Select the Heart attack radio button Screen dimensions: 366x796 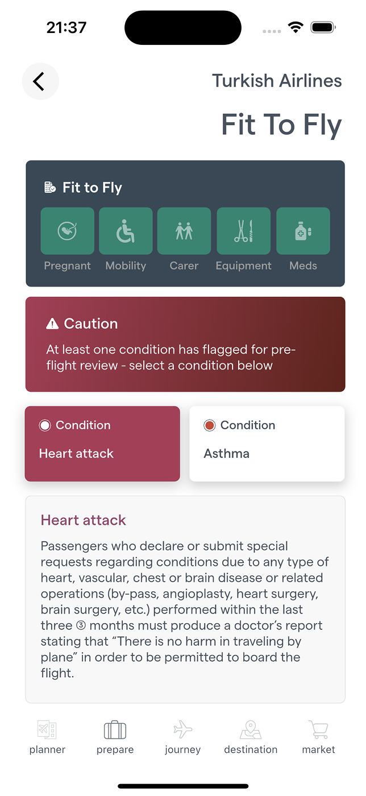(45, 425)
